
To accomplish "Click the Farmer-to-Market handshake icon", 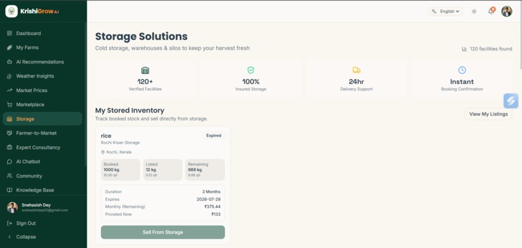I will coord(9,133).
